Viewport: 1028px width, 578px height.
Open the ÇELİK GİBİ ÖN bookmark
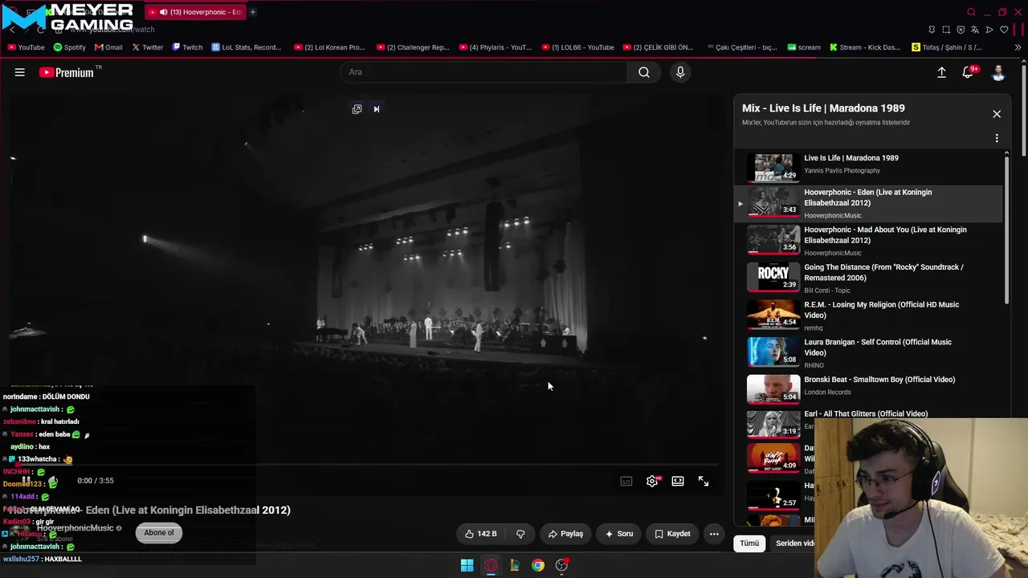click(659, 47)
